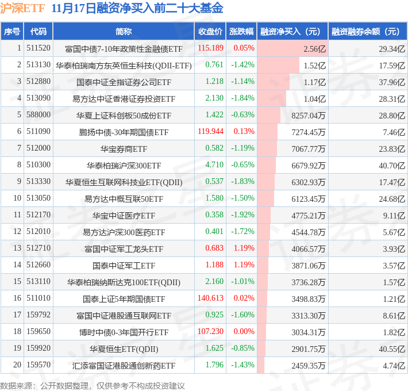Viewport: 408px width, 391px height.
Task: Click 博时中债0-3年国开行ETF
Action: (x=124, y=332)
